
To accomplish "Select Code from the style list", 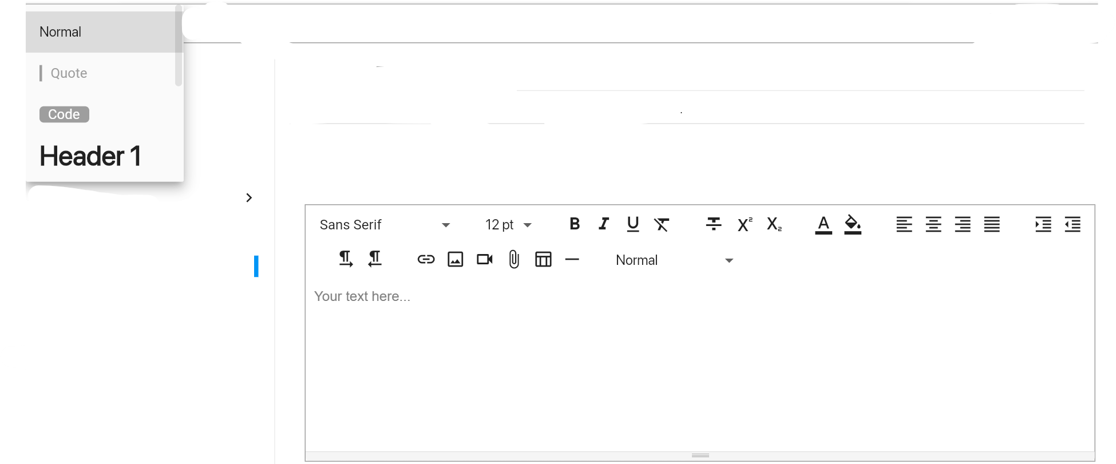I will coord(64,114).
